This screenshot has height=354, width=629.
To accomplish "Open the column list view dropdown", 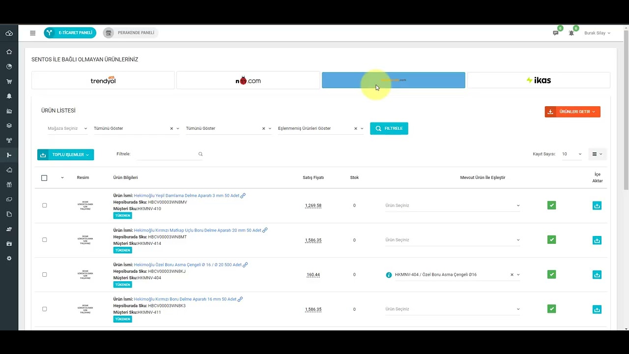I will coord(597,154).
